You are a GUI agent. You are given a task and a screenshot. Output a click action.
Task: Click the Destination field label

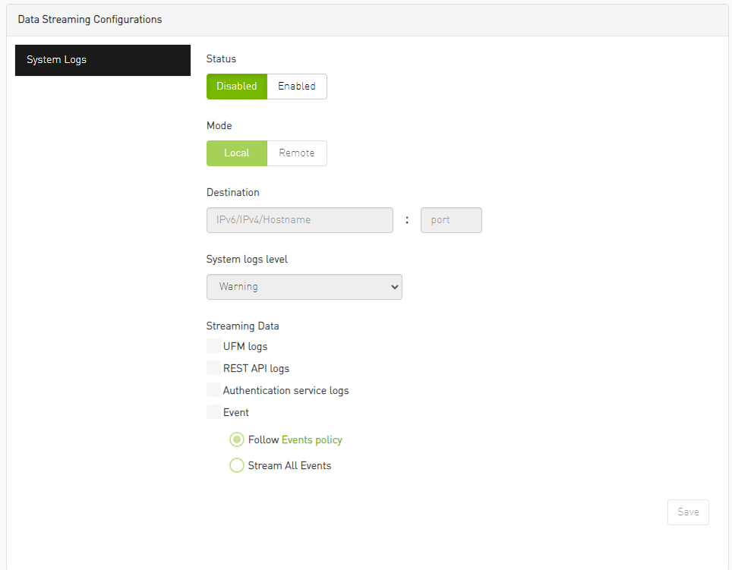(232, 193)
